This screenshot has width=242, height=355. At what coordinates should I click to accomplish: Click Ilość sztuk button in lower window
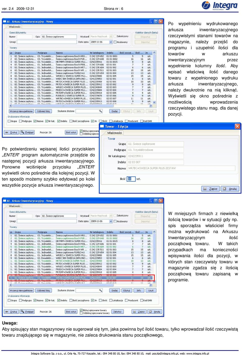[x=71, y=312]
